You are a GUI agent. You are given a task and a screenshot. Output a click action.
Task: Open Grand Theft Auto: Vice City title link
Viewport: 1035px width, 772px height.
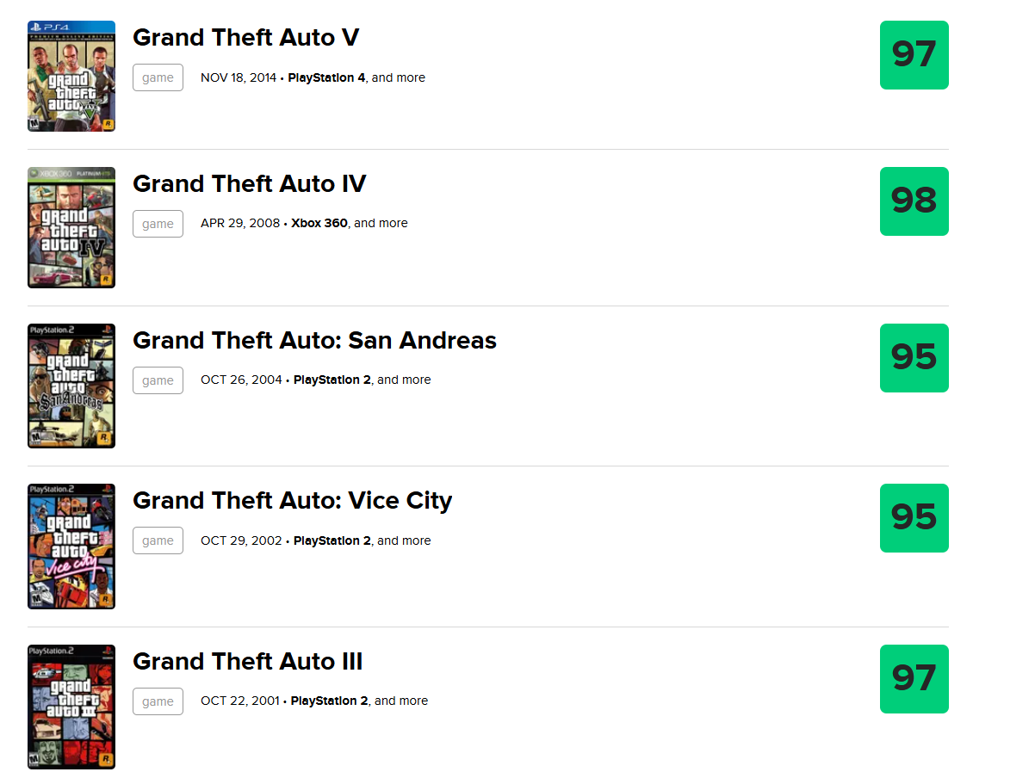tap(293, 501)
